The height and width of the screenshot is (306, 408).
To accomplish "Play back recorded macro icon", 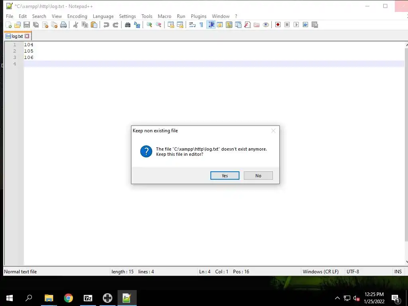I will coord(296,25).
